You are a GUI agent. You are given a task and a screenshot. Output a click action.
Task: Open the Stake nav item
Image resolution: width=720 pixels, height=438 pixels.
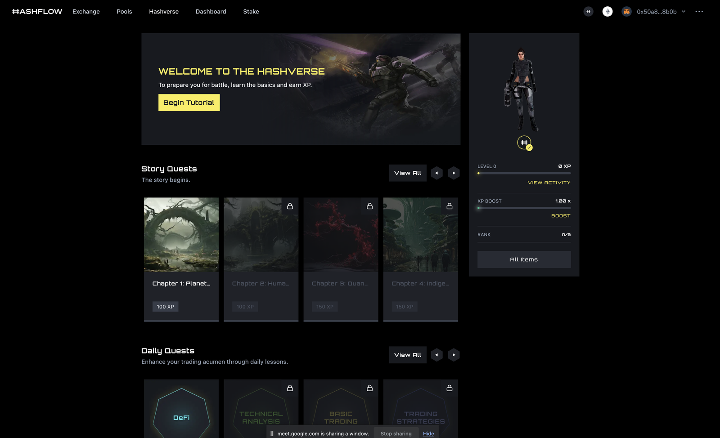coord(251,12)
